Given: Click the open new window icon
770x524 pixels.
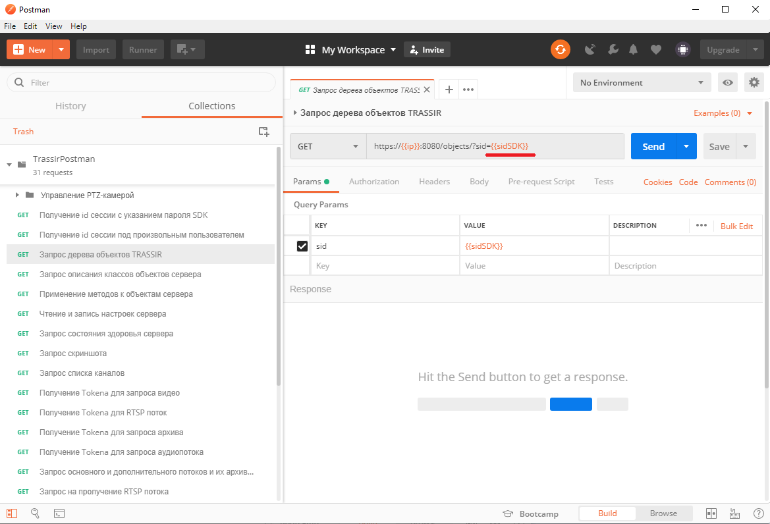Looking at the screenshot, I should click(187, 49).
